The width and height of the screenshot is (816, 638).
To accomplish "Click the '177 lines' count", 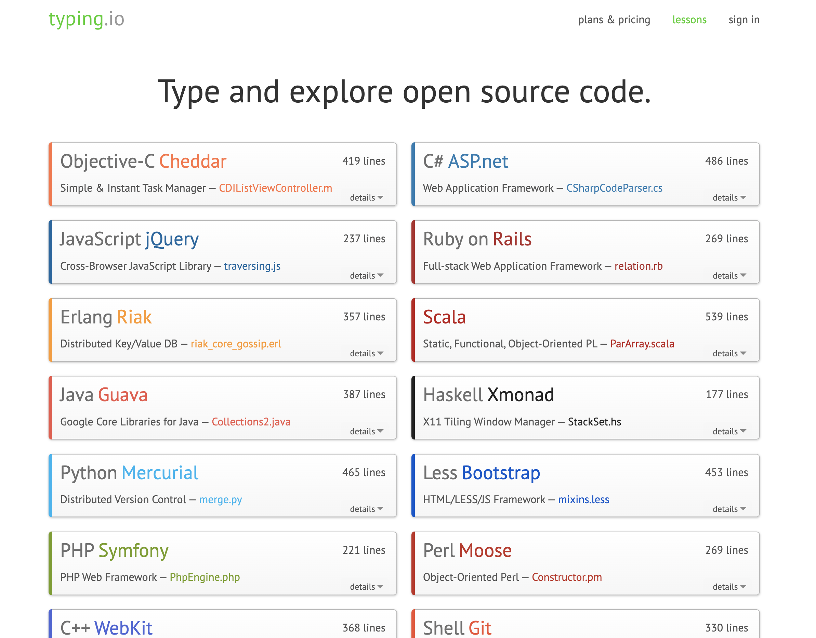I will click(x=727, y=395).
